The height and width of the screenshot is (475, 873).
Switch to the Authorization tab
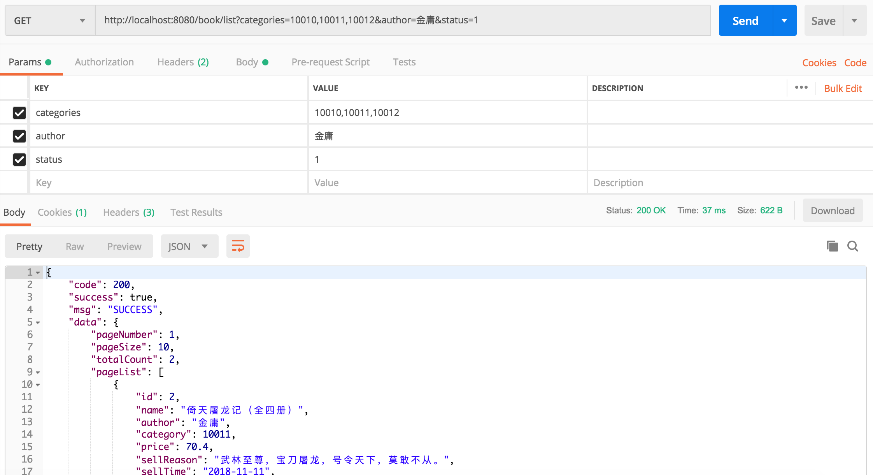tap(104, 62)
